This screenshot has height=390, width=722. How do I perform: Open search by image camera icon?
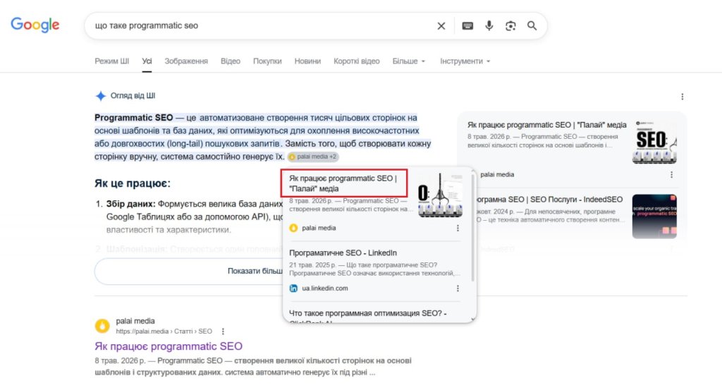coord(510,26)
